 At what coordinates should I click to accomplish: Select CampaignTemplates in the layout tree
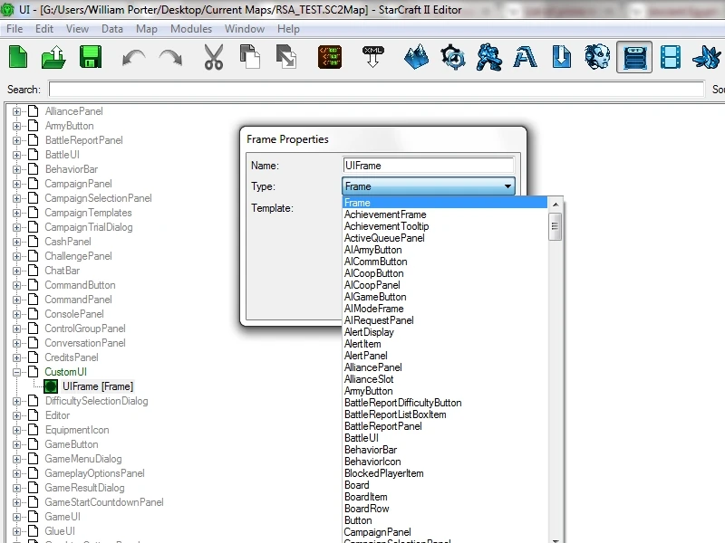(88, 213)
